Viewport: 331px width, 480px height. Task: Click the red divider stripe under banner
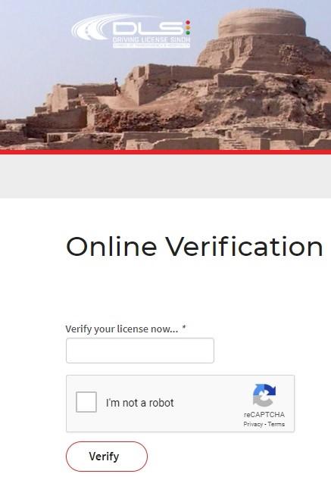(x=165, y=152)
